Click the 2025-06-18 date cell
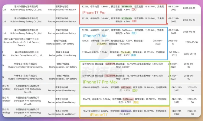The image size is (203, 121). pos(190,54)
